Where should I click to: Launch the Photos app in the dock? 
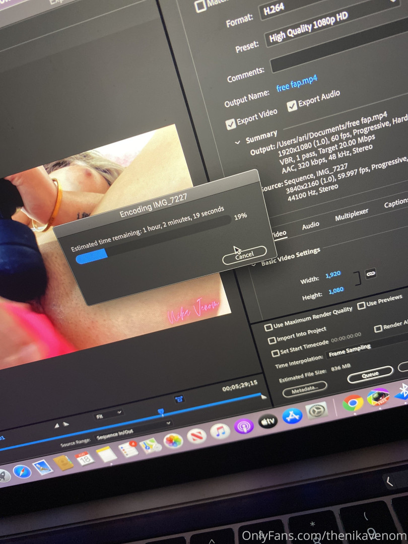pos(172,440)
